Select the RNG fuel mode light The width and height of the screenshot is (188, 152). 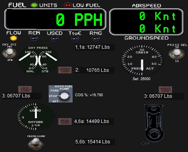coord(96,38)
